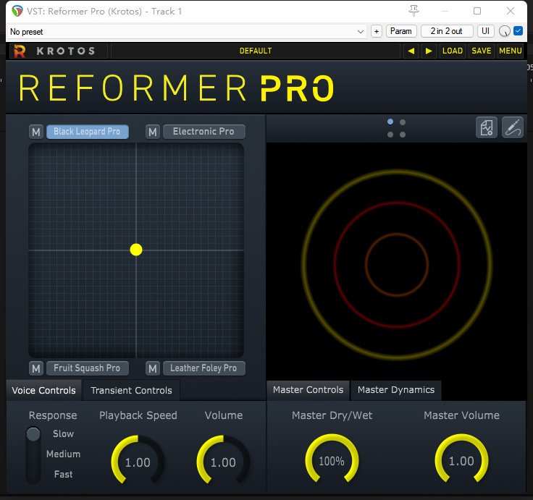Click the SAVE preset button
The width and height of the screenshot is (533, 500).
[x=482, y=51]
